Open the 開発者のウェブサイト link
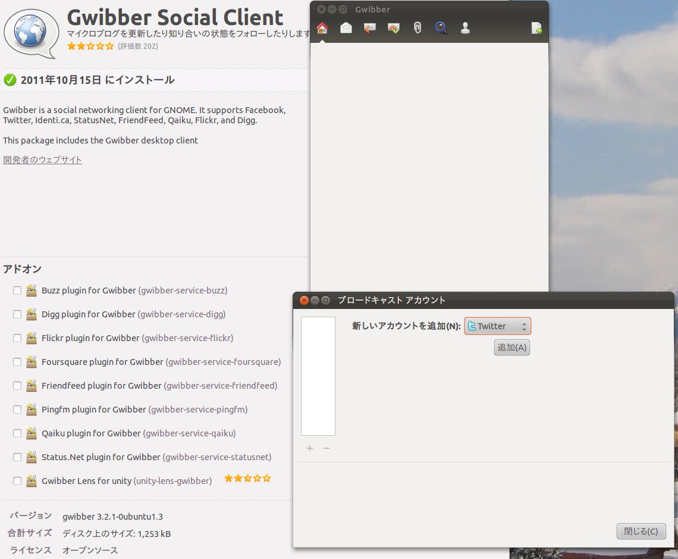This screenshot has width=678, height=559. point(42,160)
